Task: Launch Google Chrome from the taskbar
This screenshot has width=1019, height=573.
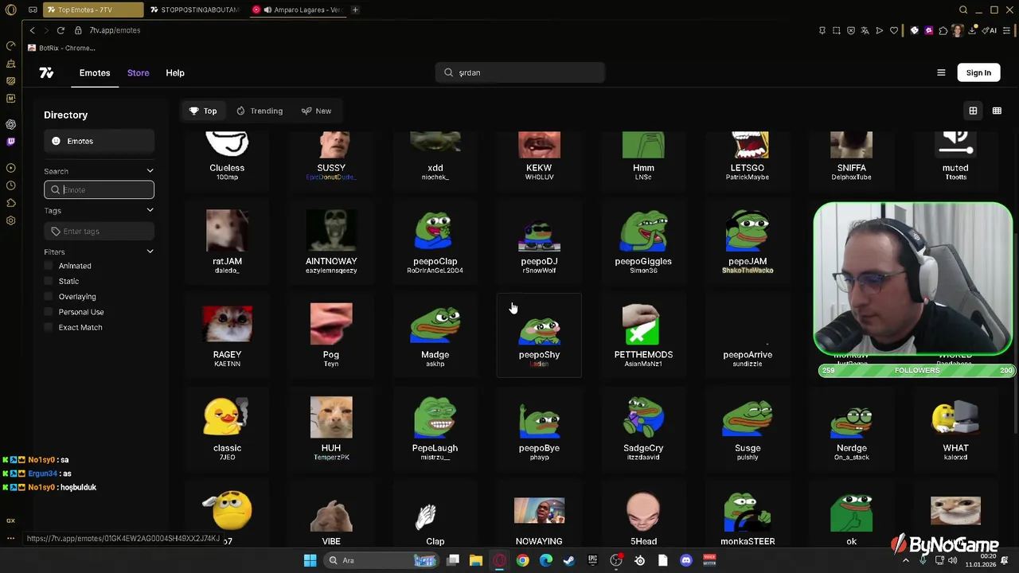Action: (x=522, y=560)
